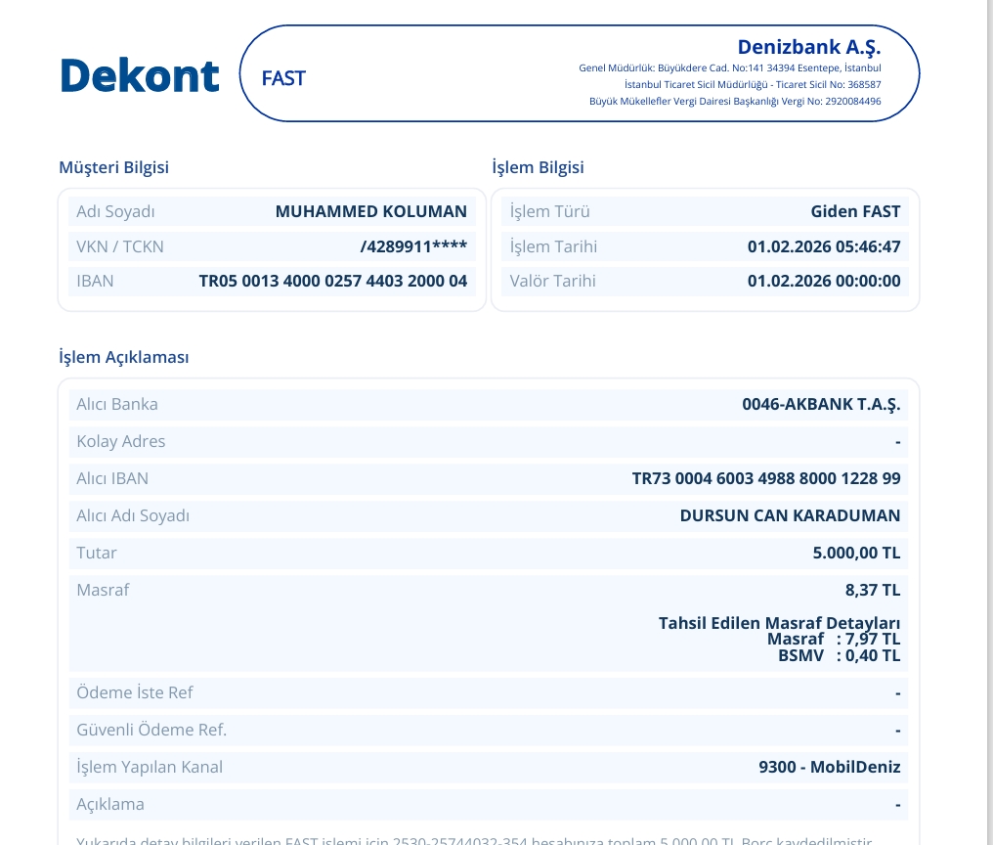Click the sender IBAN TR05 value

point(333,281)
